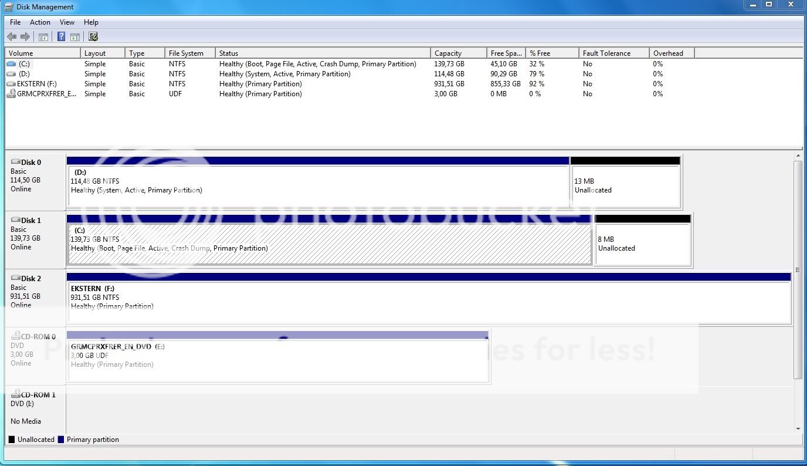Sort volume list by File System column
Image resolution: width=807 pixels, height=466 pixels.
point(189,53)
